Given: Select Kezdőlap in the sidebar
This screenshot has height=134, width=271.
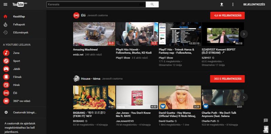Looking at the screenshot, I should [x=19, y=17].
